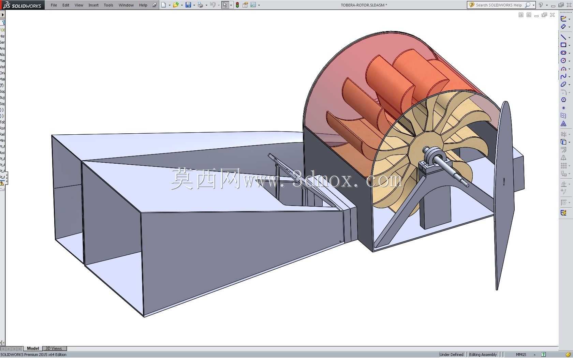Select the Centerpoint Arc tool
The height and width of the screenshot is (358, 573).
click(563, 69)
